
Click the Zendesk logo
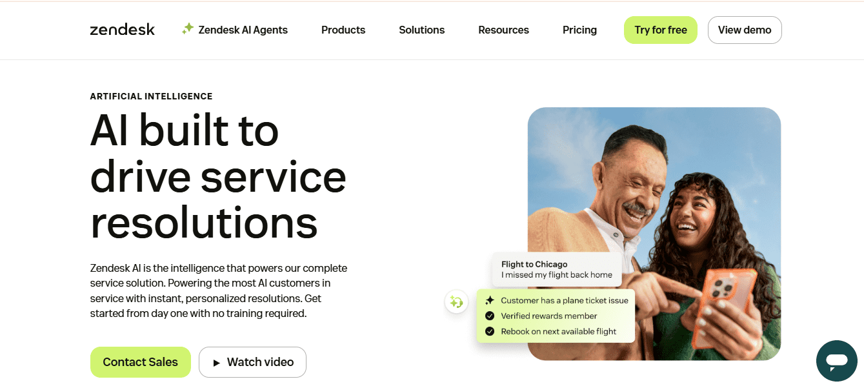coord(123,30)
